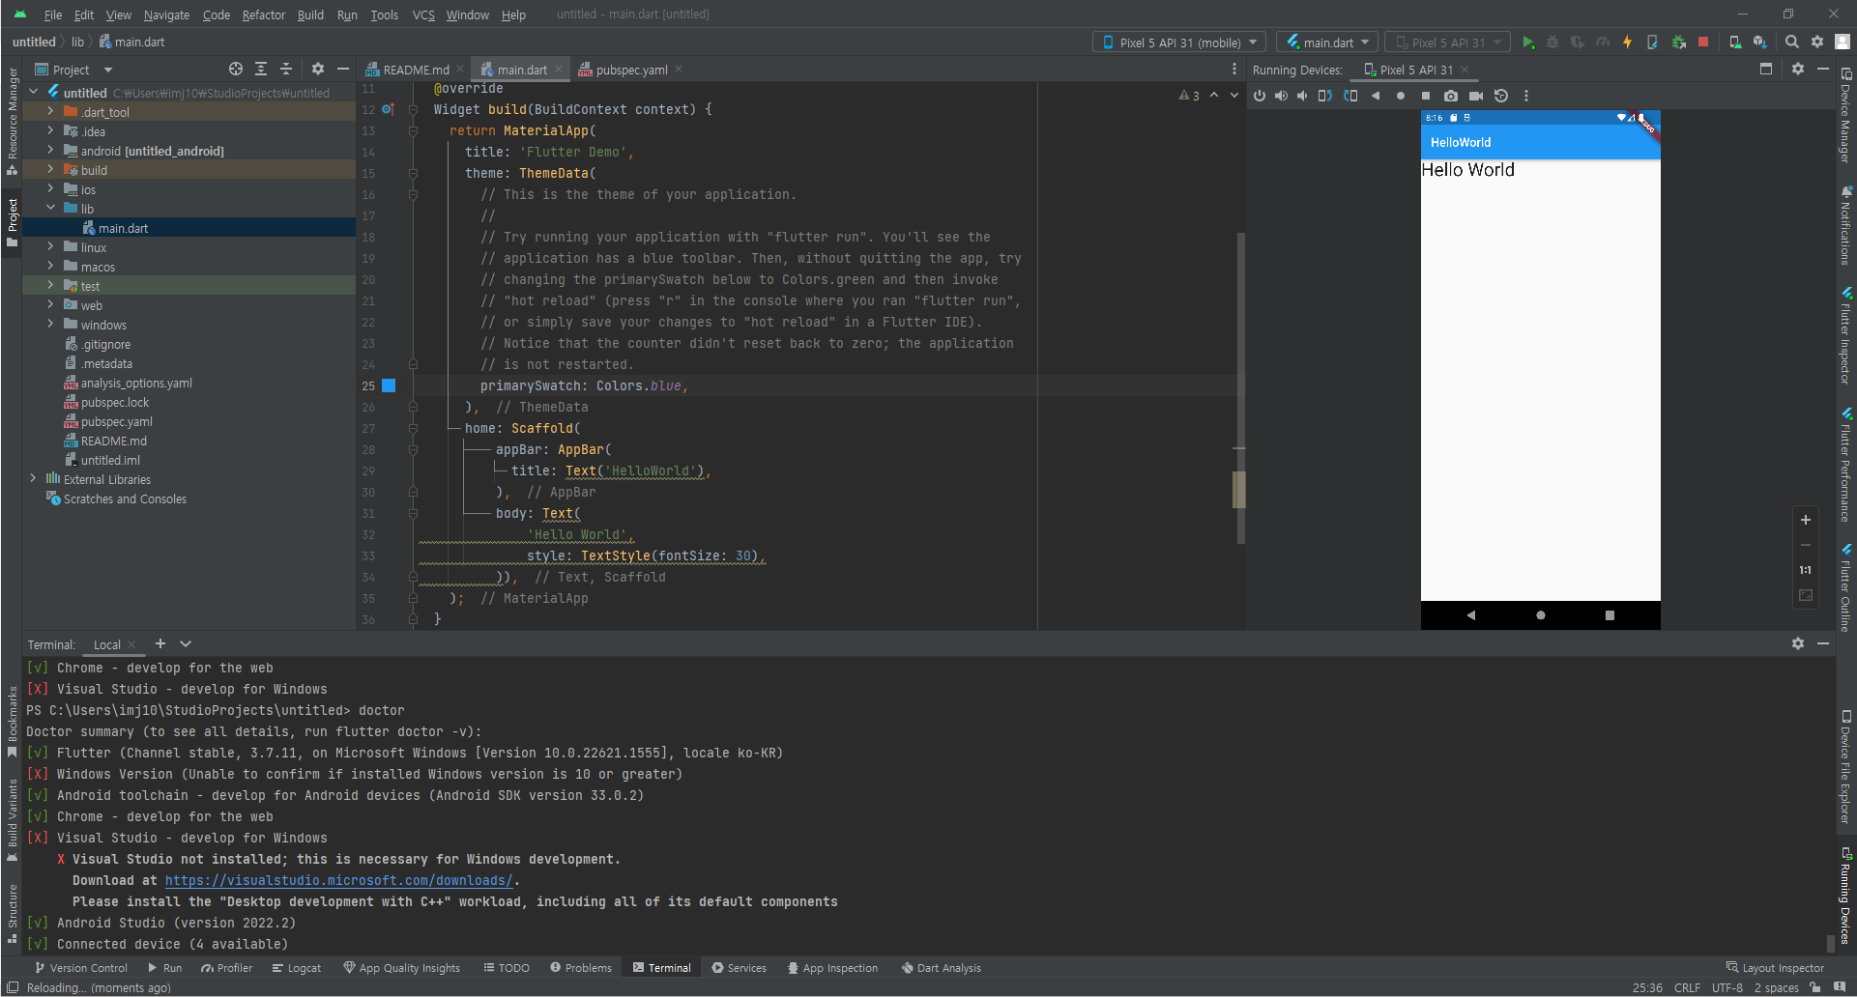The width and height of the screenshot is (1857, 997).
Task: Rotate the emulator left
Action: pyautogui.click(x=1325, y=96)
